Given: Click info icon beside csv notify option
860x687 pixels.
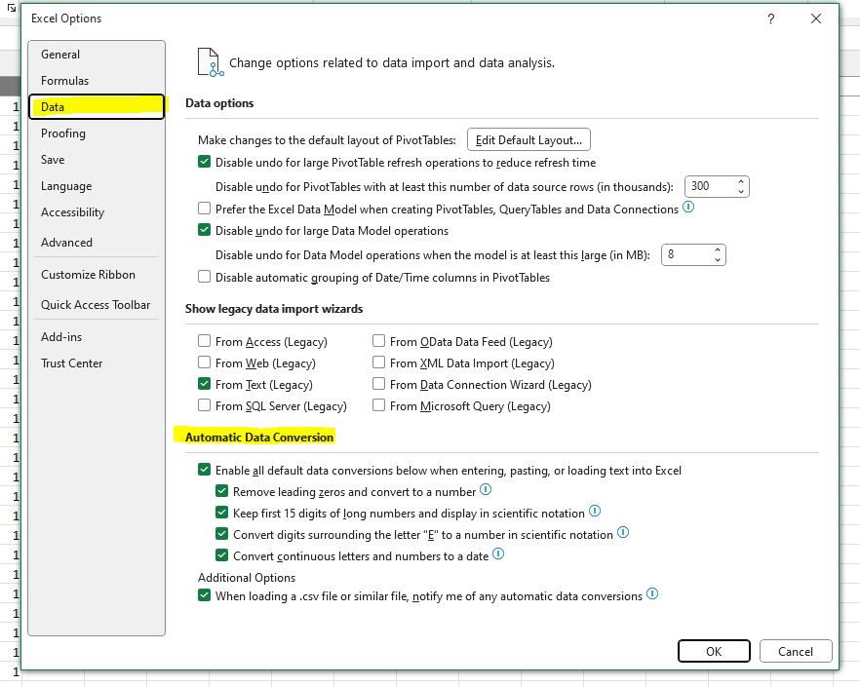Looking at the screenshot, I should pos(652,593).
